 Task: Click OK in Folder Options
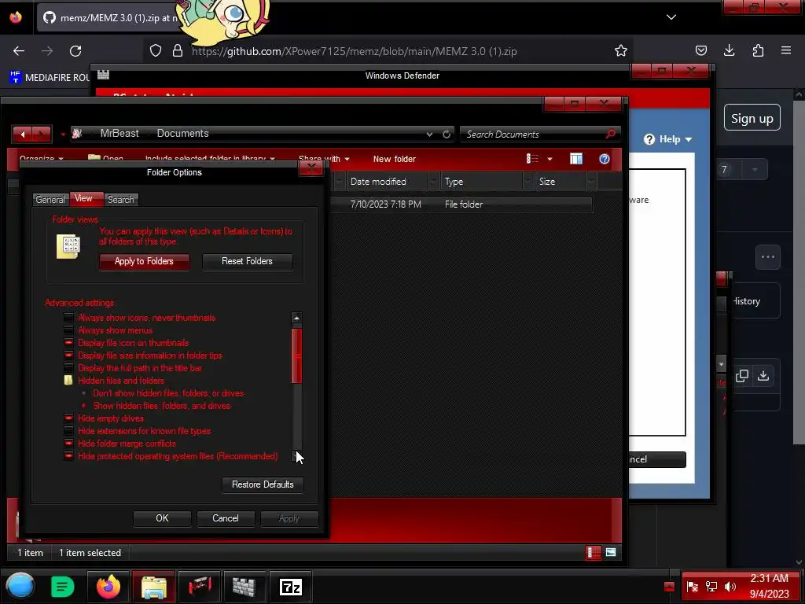click(x=162, y=518)
